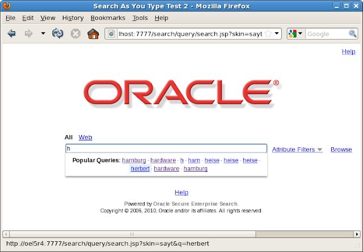Choose hardware in the second suggestion row
This screenshot has height=252, width=363.
(166, 169)
